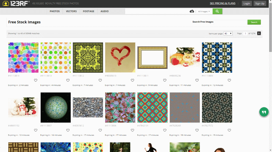Like image #41113811 with heart icon
Image resolution: width=272 pixels, height=152 pixels.
[x=165, y=80]
